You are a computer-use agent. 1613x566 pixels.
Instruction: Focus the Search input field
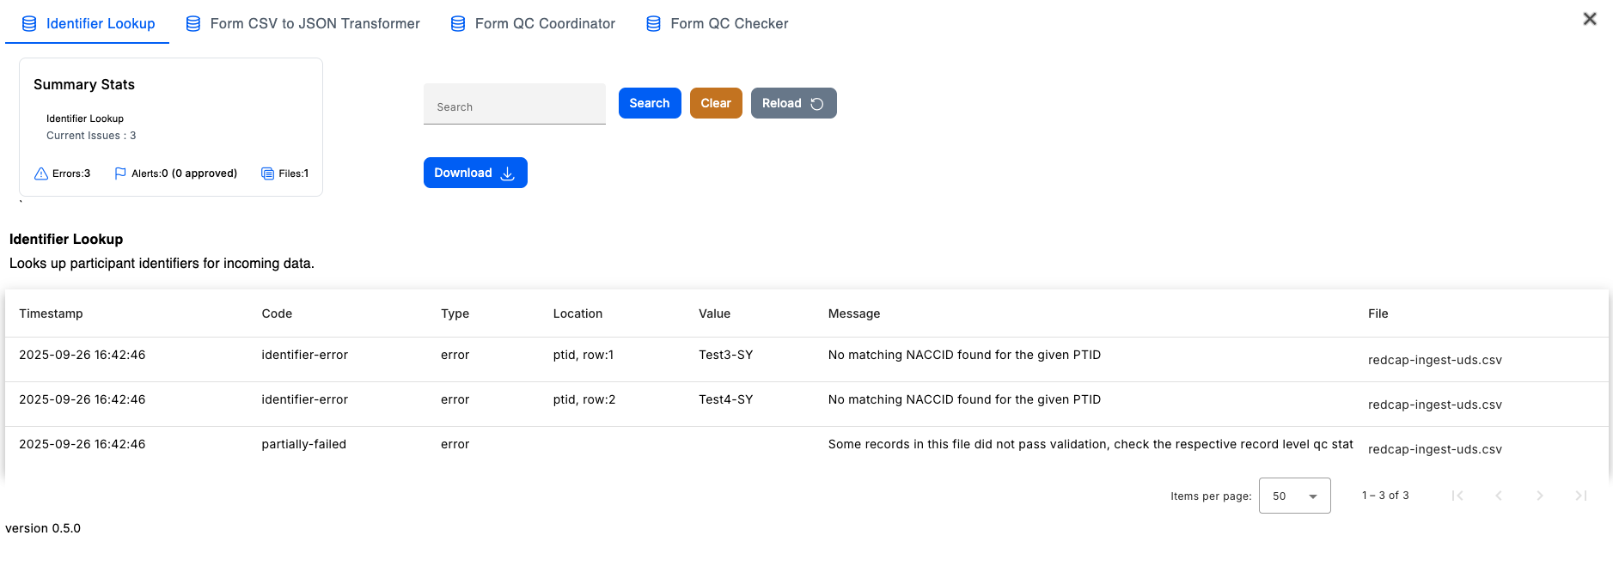tap(514, 107)
